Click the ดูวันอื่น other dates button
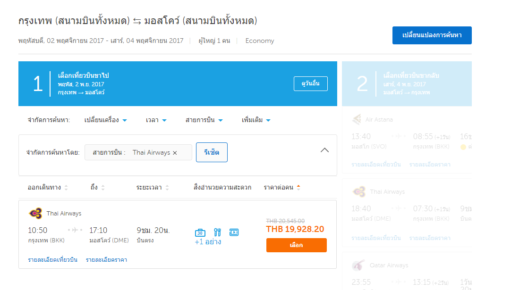The width and height of the screenshot is (511, 290). pos(311,83)
